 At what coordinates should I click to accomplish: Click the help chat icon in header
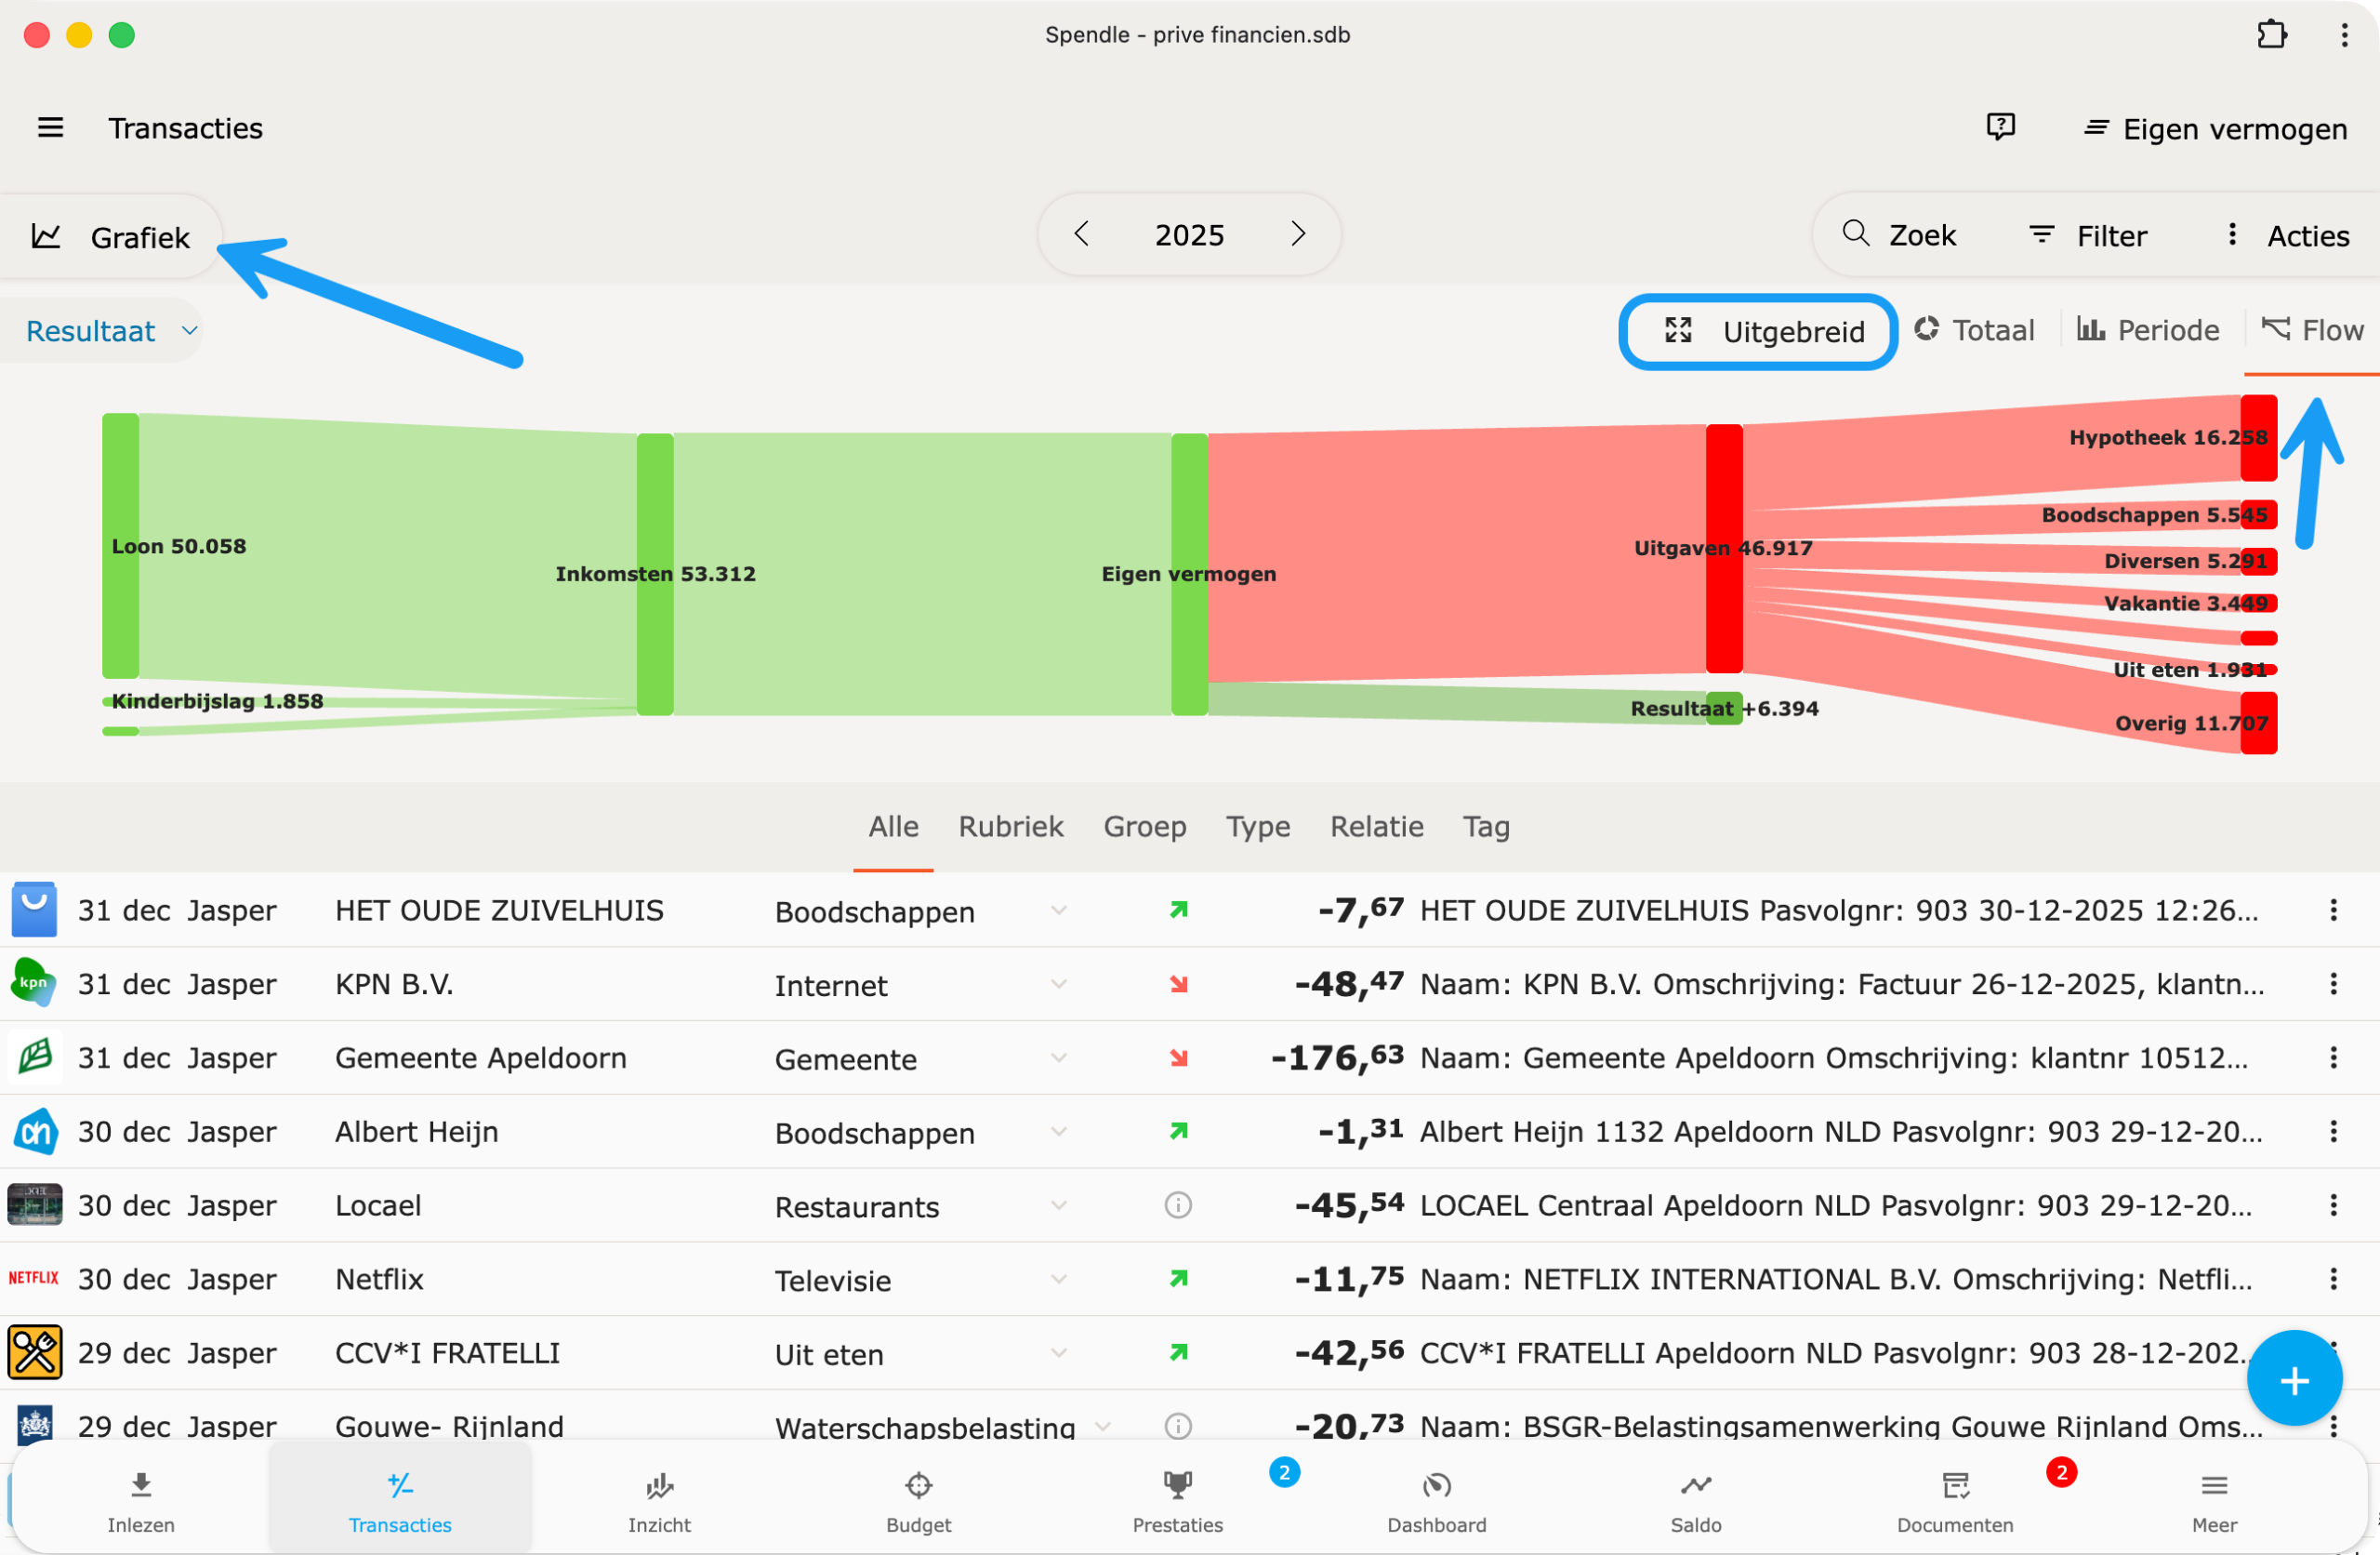click(2000, 127)
